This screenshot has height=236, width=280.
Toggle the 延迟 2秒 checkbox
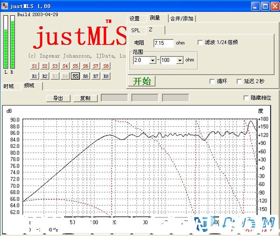[239, 81]
